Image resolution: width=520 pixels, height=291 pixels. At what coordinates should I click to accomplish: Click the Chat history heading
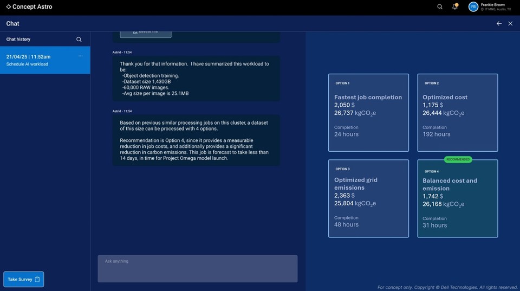click(x=18, y=40)
